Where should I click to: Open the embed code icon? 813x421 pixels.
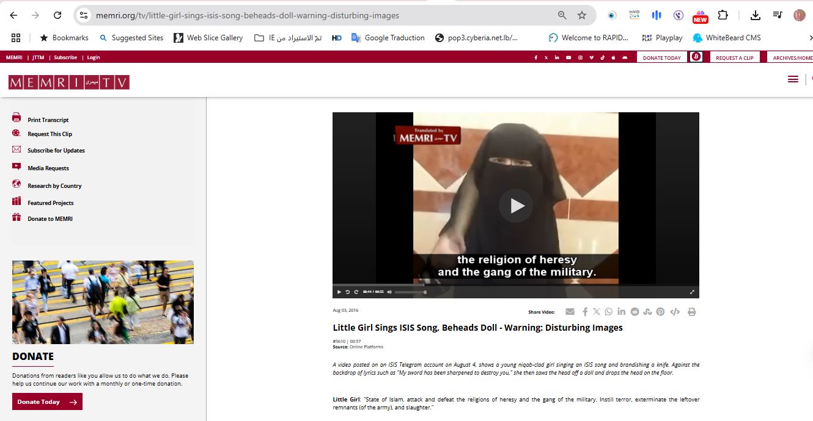coord(675,311)
